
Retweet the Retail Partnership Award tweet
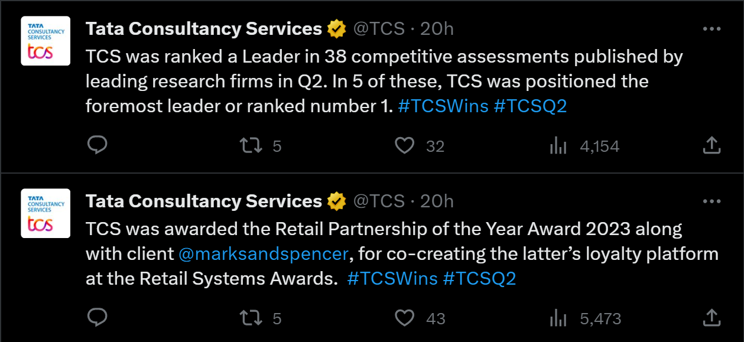point(253,318)
